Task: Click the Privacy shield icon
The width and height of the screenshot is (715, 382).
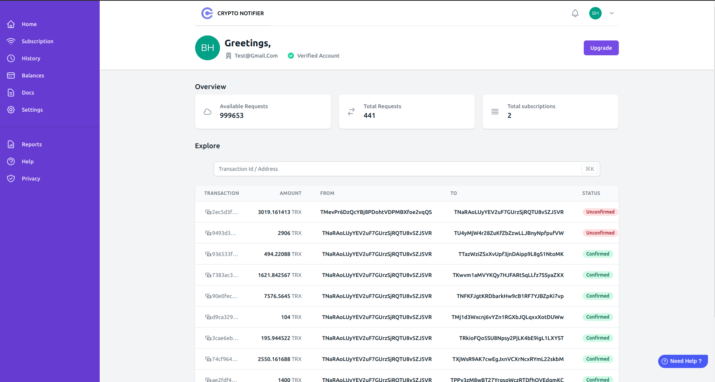Action: (11, 179)
